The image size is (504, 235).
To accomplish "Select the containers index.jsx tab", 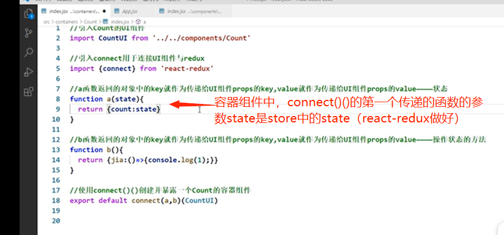I will tap(73, 12).
